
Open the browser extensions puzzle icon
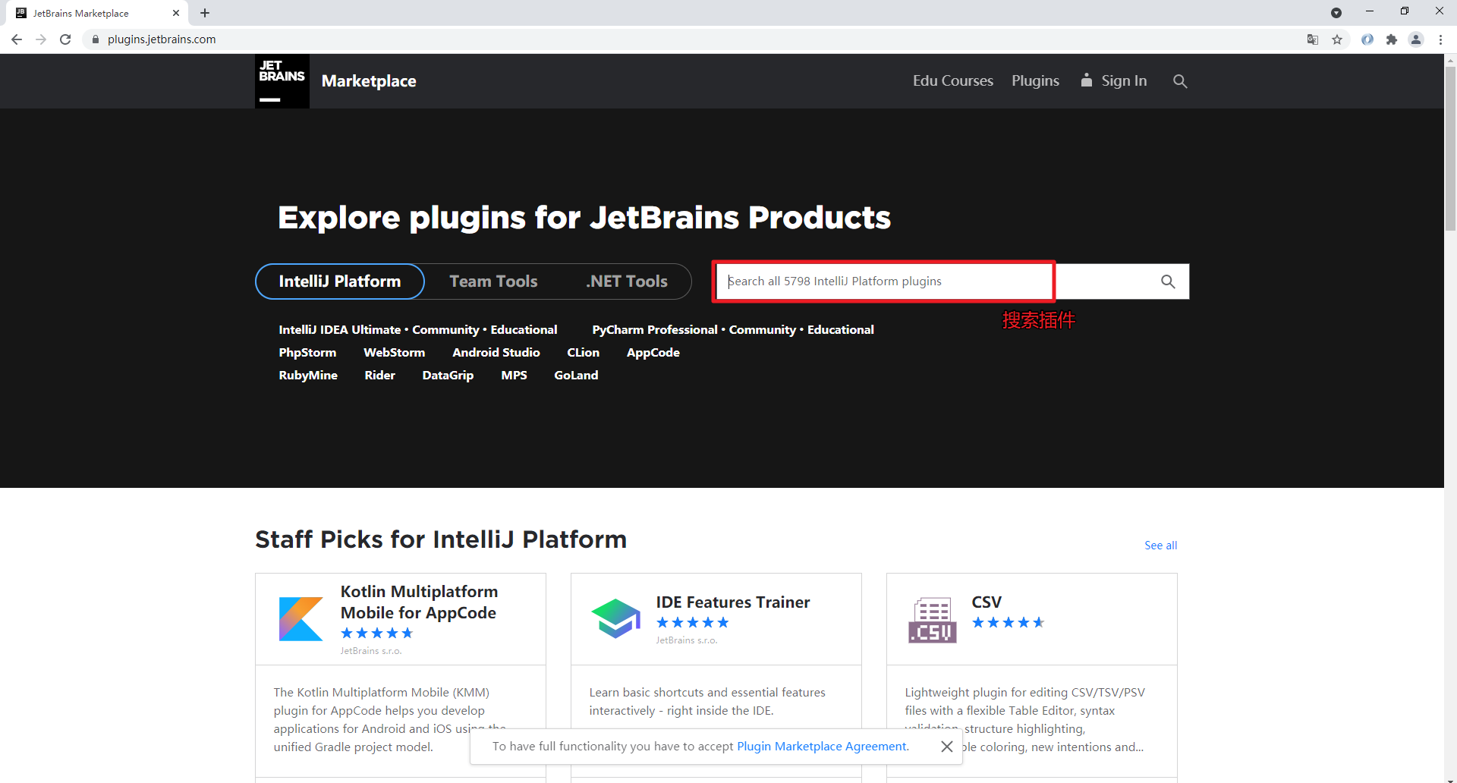click(x=1392, y=39)
